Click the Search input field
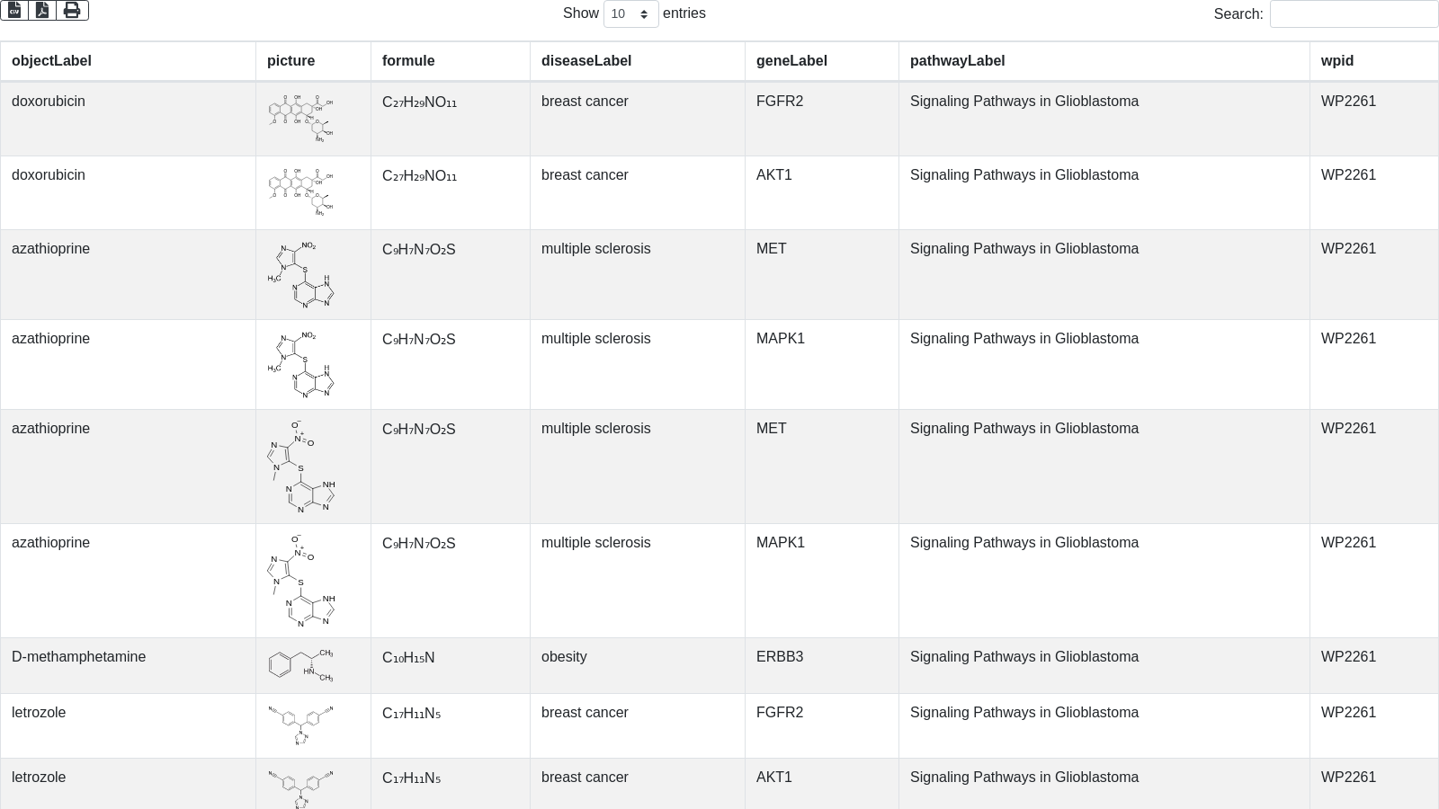 click(x=1353, y=14)
